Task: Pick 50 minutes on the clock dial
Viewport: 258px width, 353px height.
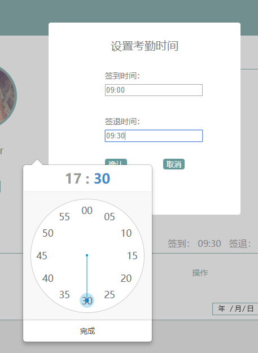Action: [48, 233]
